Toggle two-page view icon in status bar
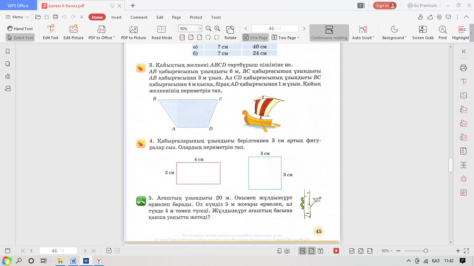The height and width of the screenshot is (266, 474). coord(320,251)
